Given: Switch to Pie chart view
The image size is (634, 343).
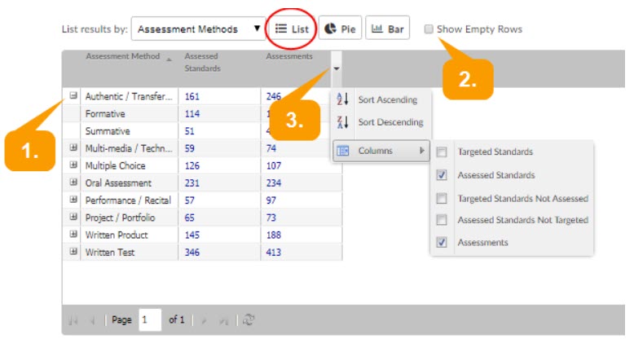Looking at the screenshot, I should (340, 29).
